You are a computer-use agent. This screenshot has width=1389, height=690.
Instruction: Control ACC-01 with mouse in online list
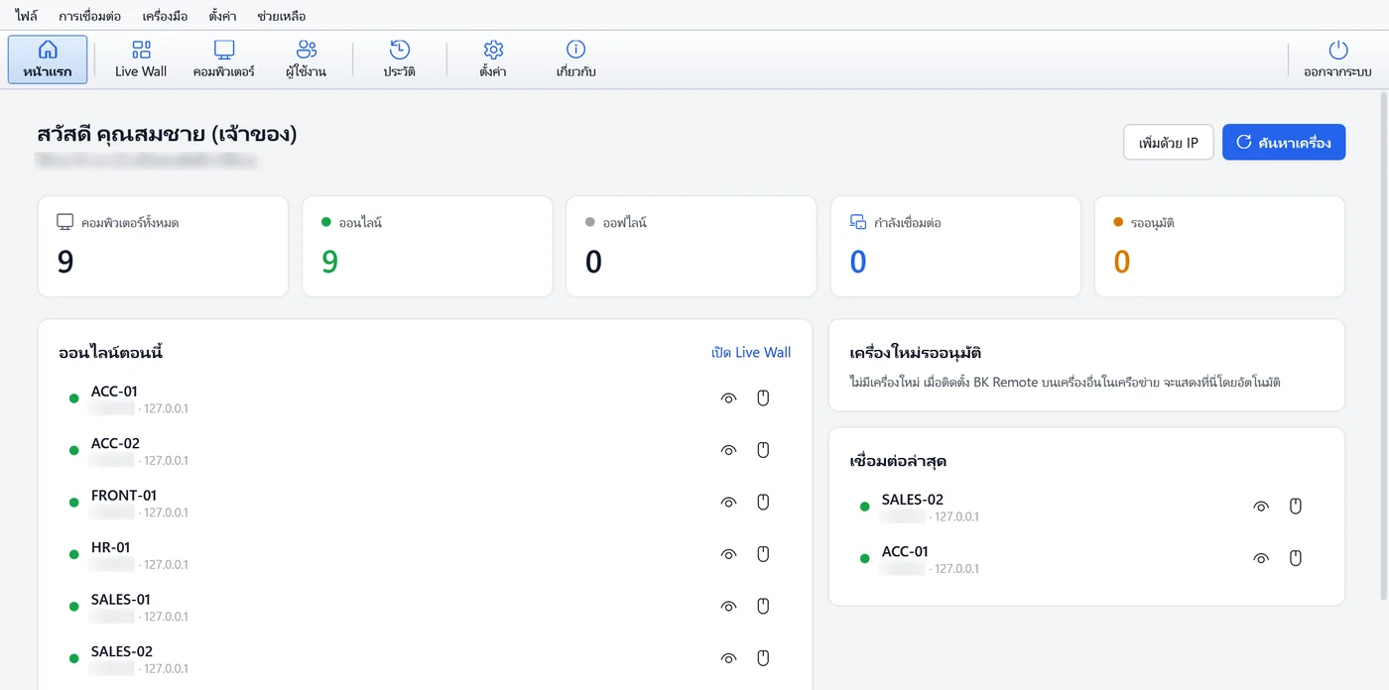click(763, 399)
